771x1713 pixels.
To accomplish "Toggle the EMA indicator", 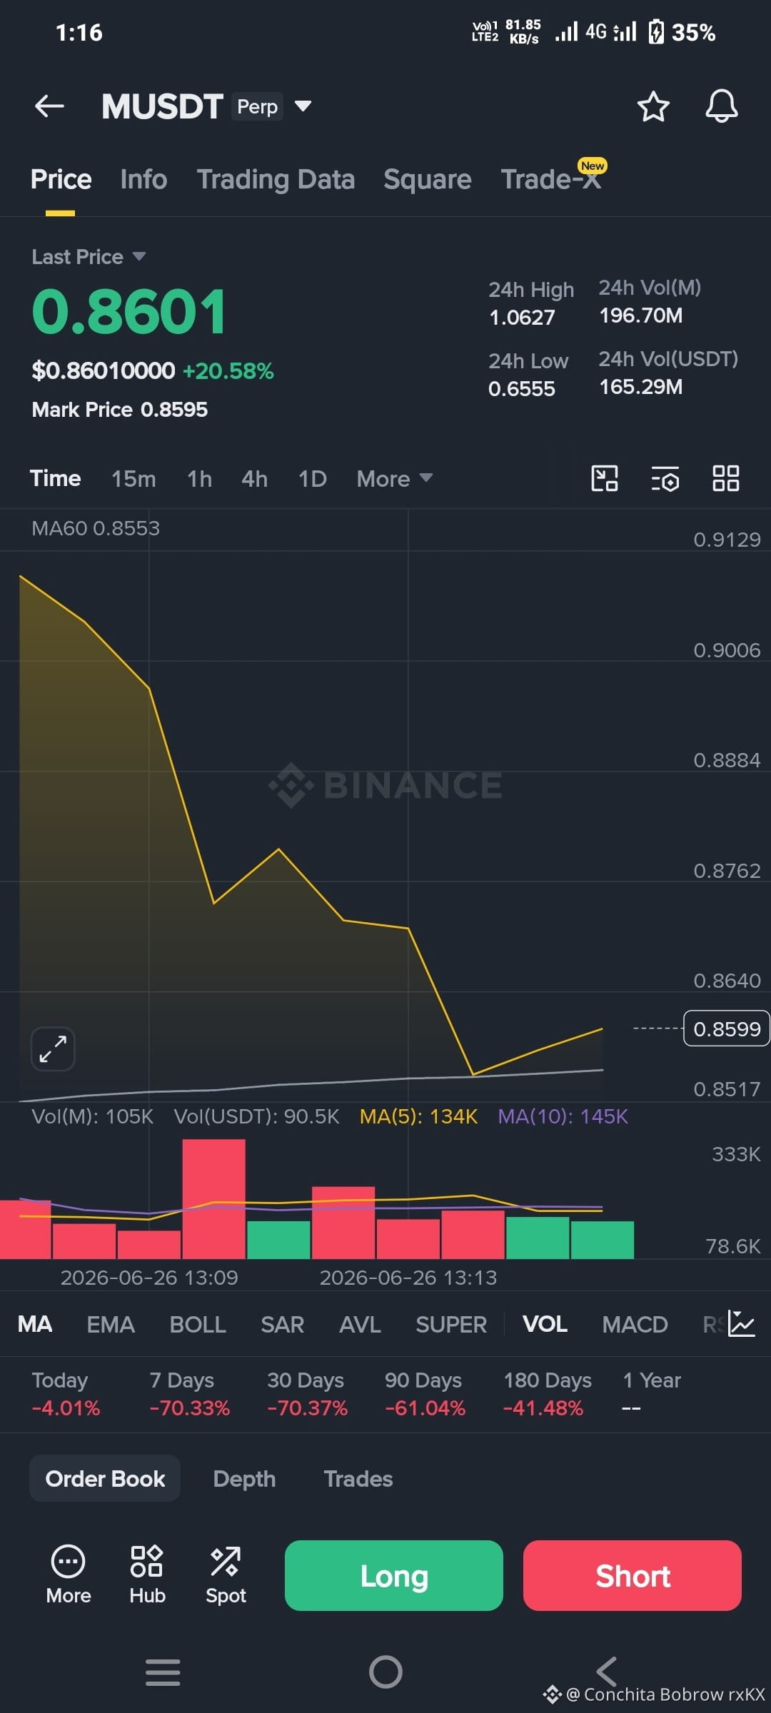I will [111, 1324].
